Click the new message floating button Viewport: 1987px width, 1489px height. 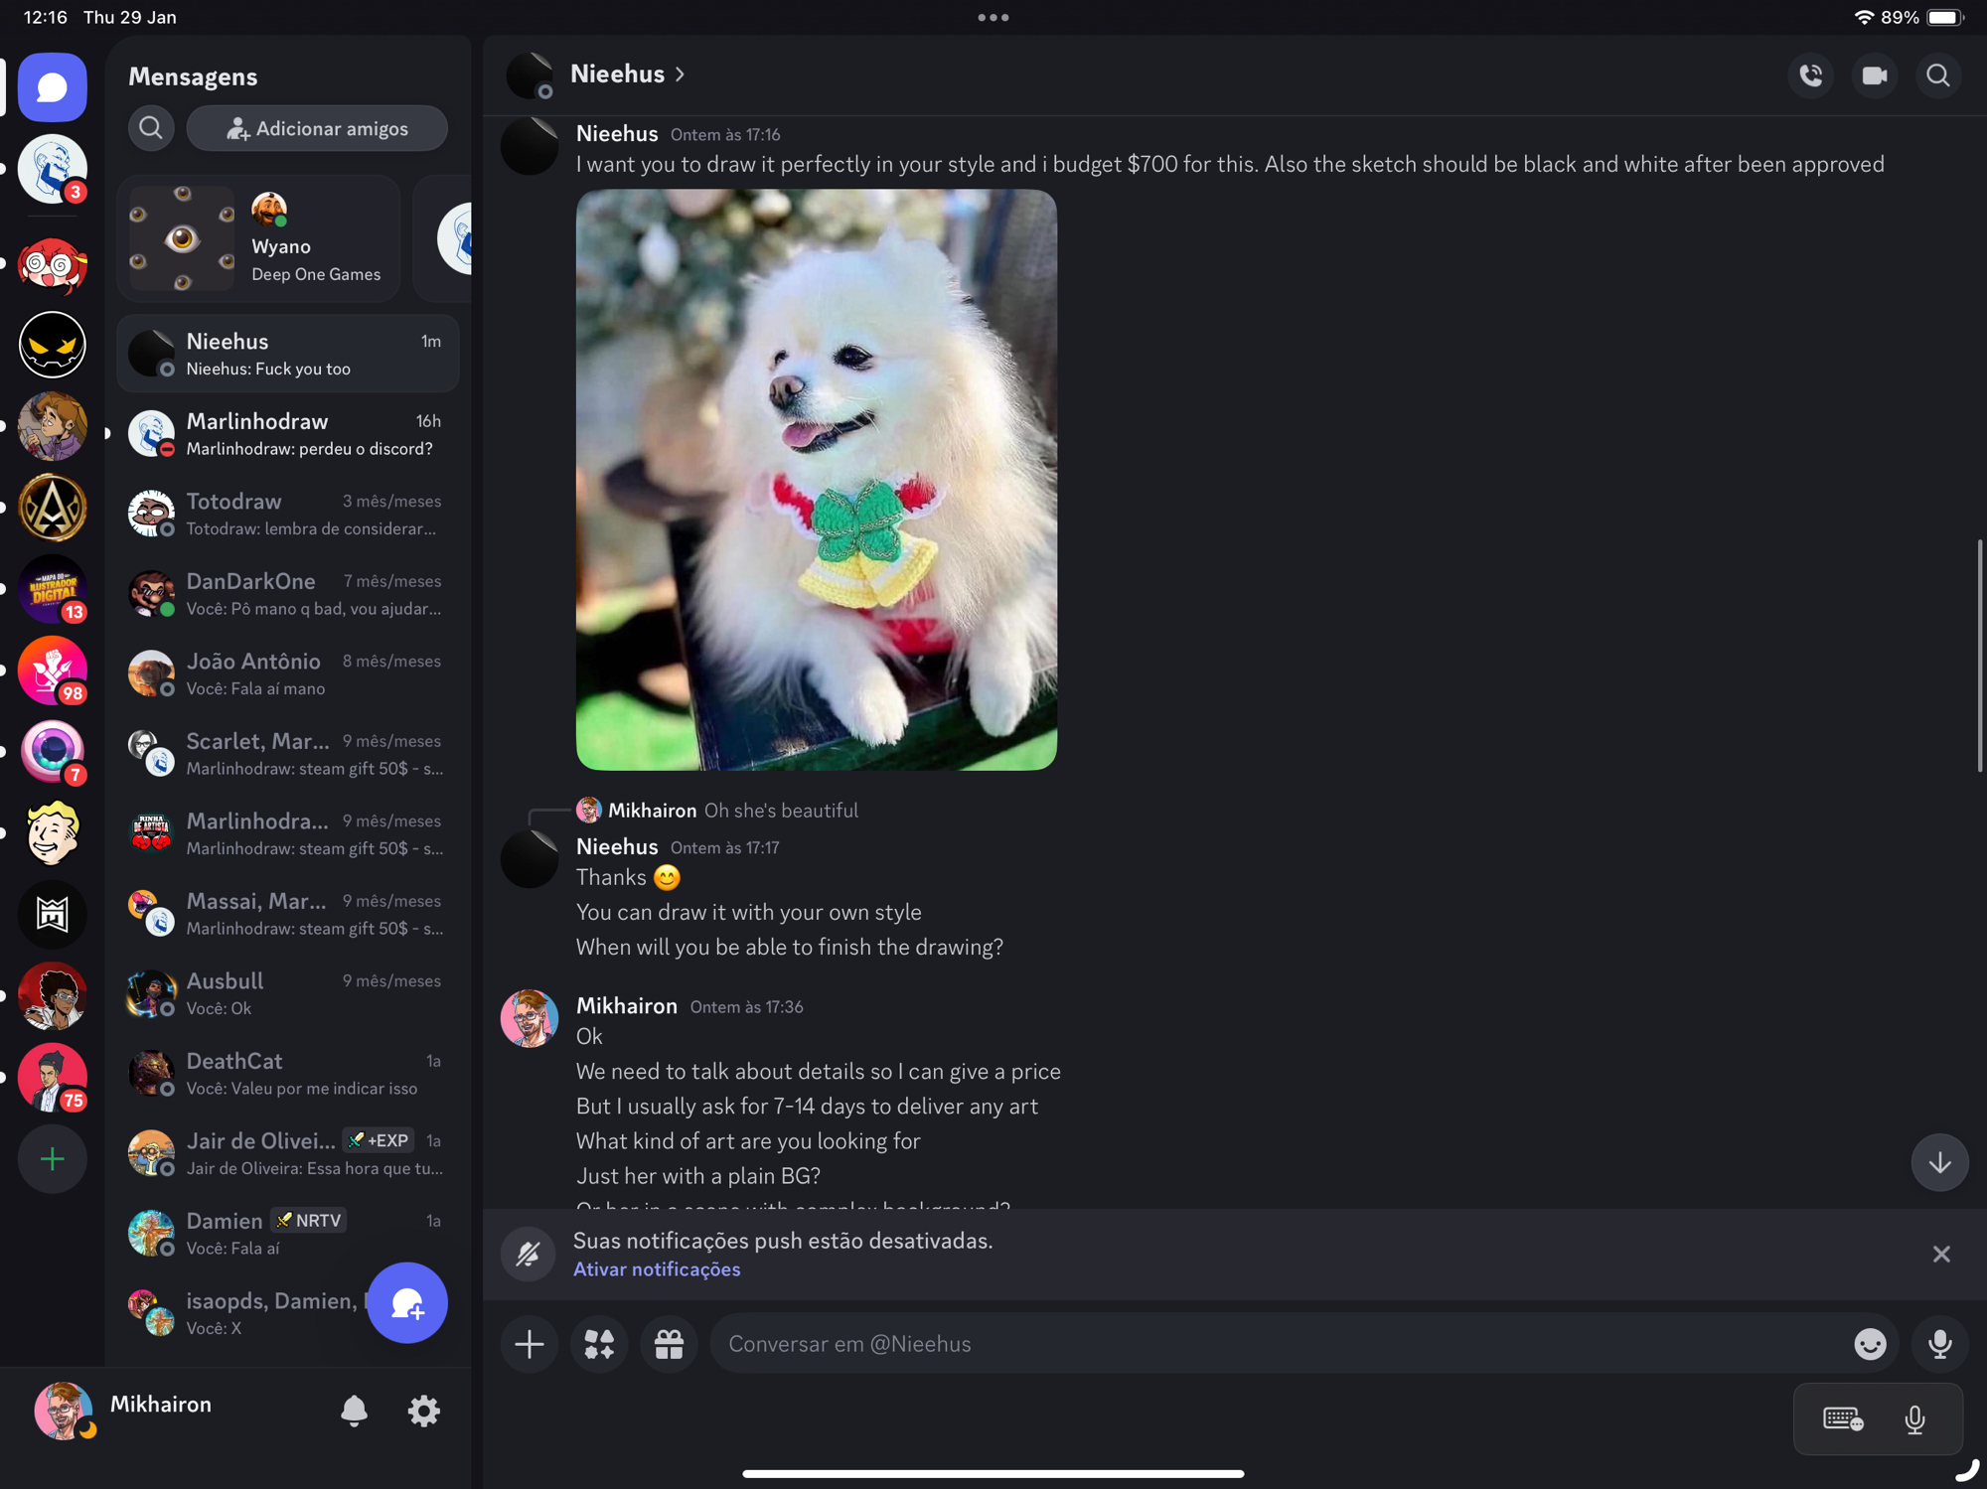[x=407, y=1303]
